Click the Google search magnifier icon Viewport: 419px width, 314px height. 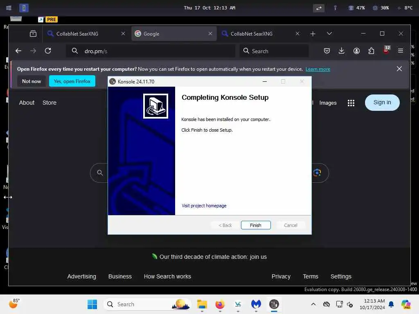pos(100,173)
